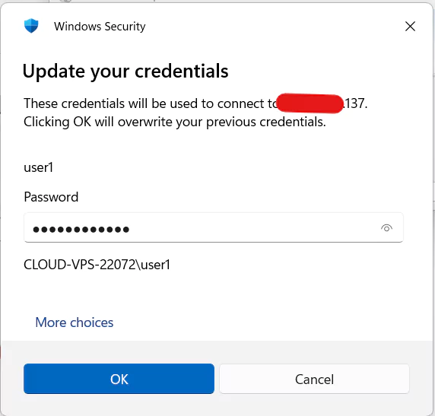Screen dimensions: 435x416
Task: Click the .137 address ending
Action: pos(355,103)
